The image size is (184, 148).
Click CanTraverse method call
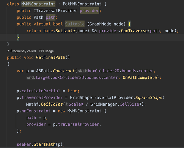pos(134,31)
